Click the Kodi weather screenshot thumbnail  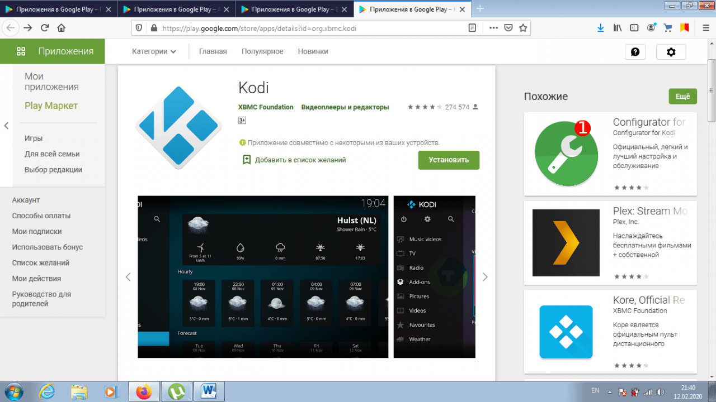263,277
